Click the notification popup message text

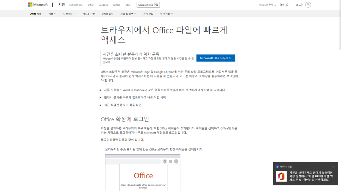point(311,176)
